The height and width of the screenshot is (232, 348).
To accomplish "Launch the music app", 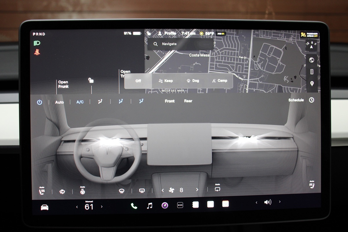I will [149, 206].
